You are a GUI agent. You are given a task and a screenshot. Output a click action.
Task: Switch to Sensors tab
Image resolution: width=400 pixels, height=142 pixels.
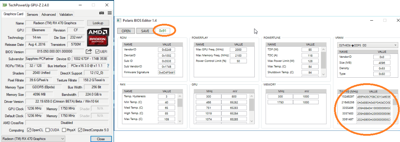32,14
